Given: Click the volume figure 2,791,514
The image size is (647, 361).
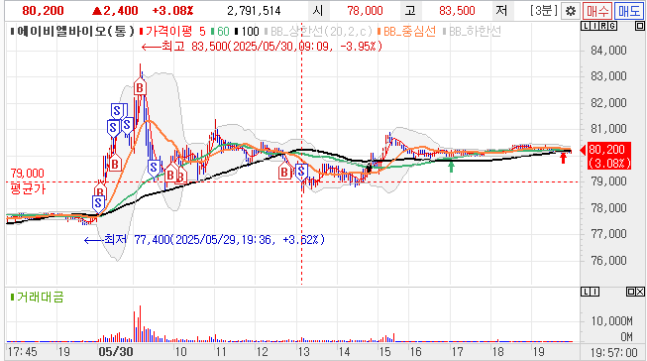Looking at the screenshot, I should point(254,11).
